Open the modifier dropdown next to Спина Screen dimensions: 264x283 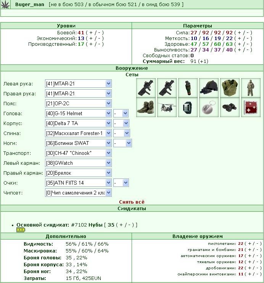tap(122, 133)
